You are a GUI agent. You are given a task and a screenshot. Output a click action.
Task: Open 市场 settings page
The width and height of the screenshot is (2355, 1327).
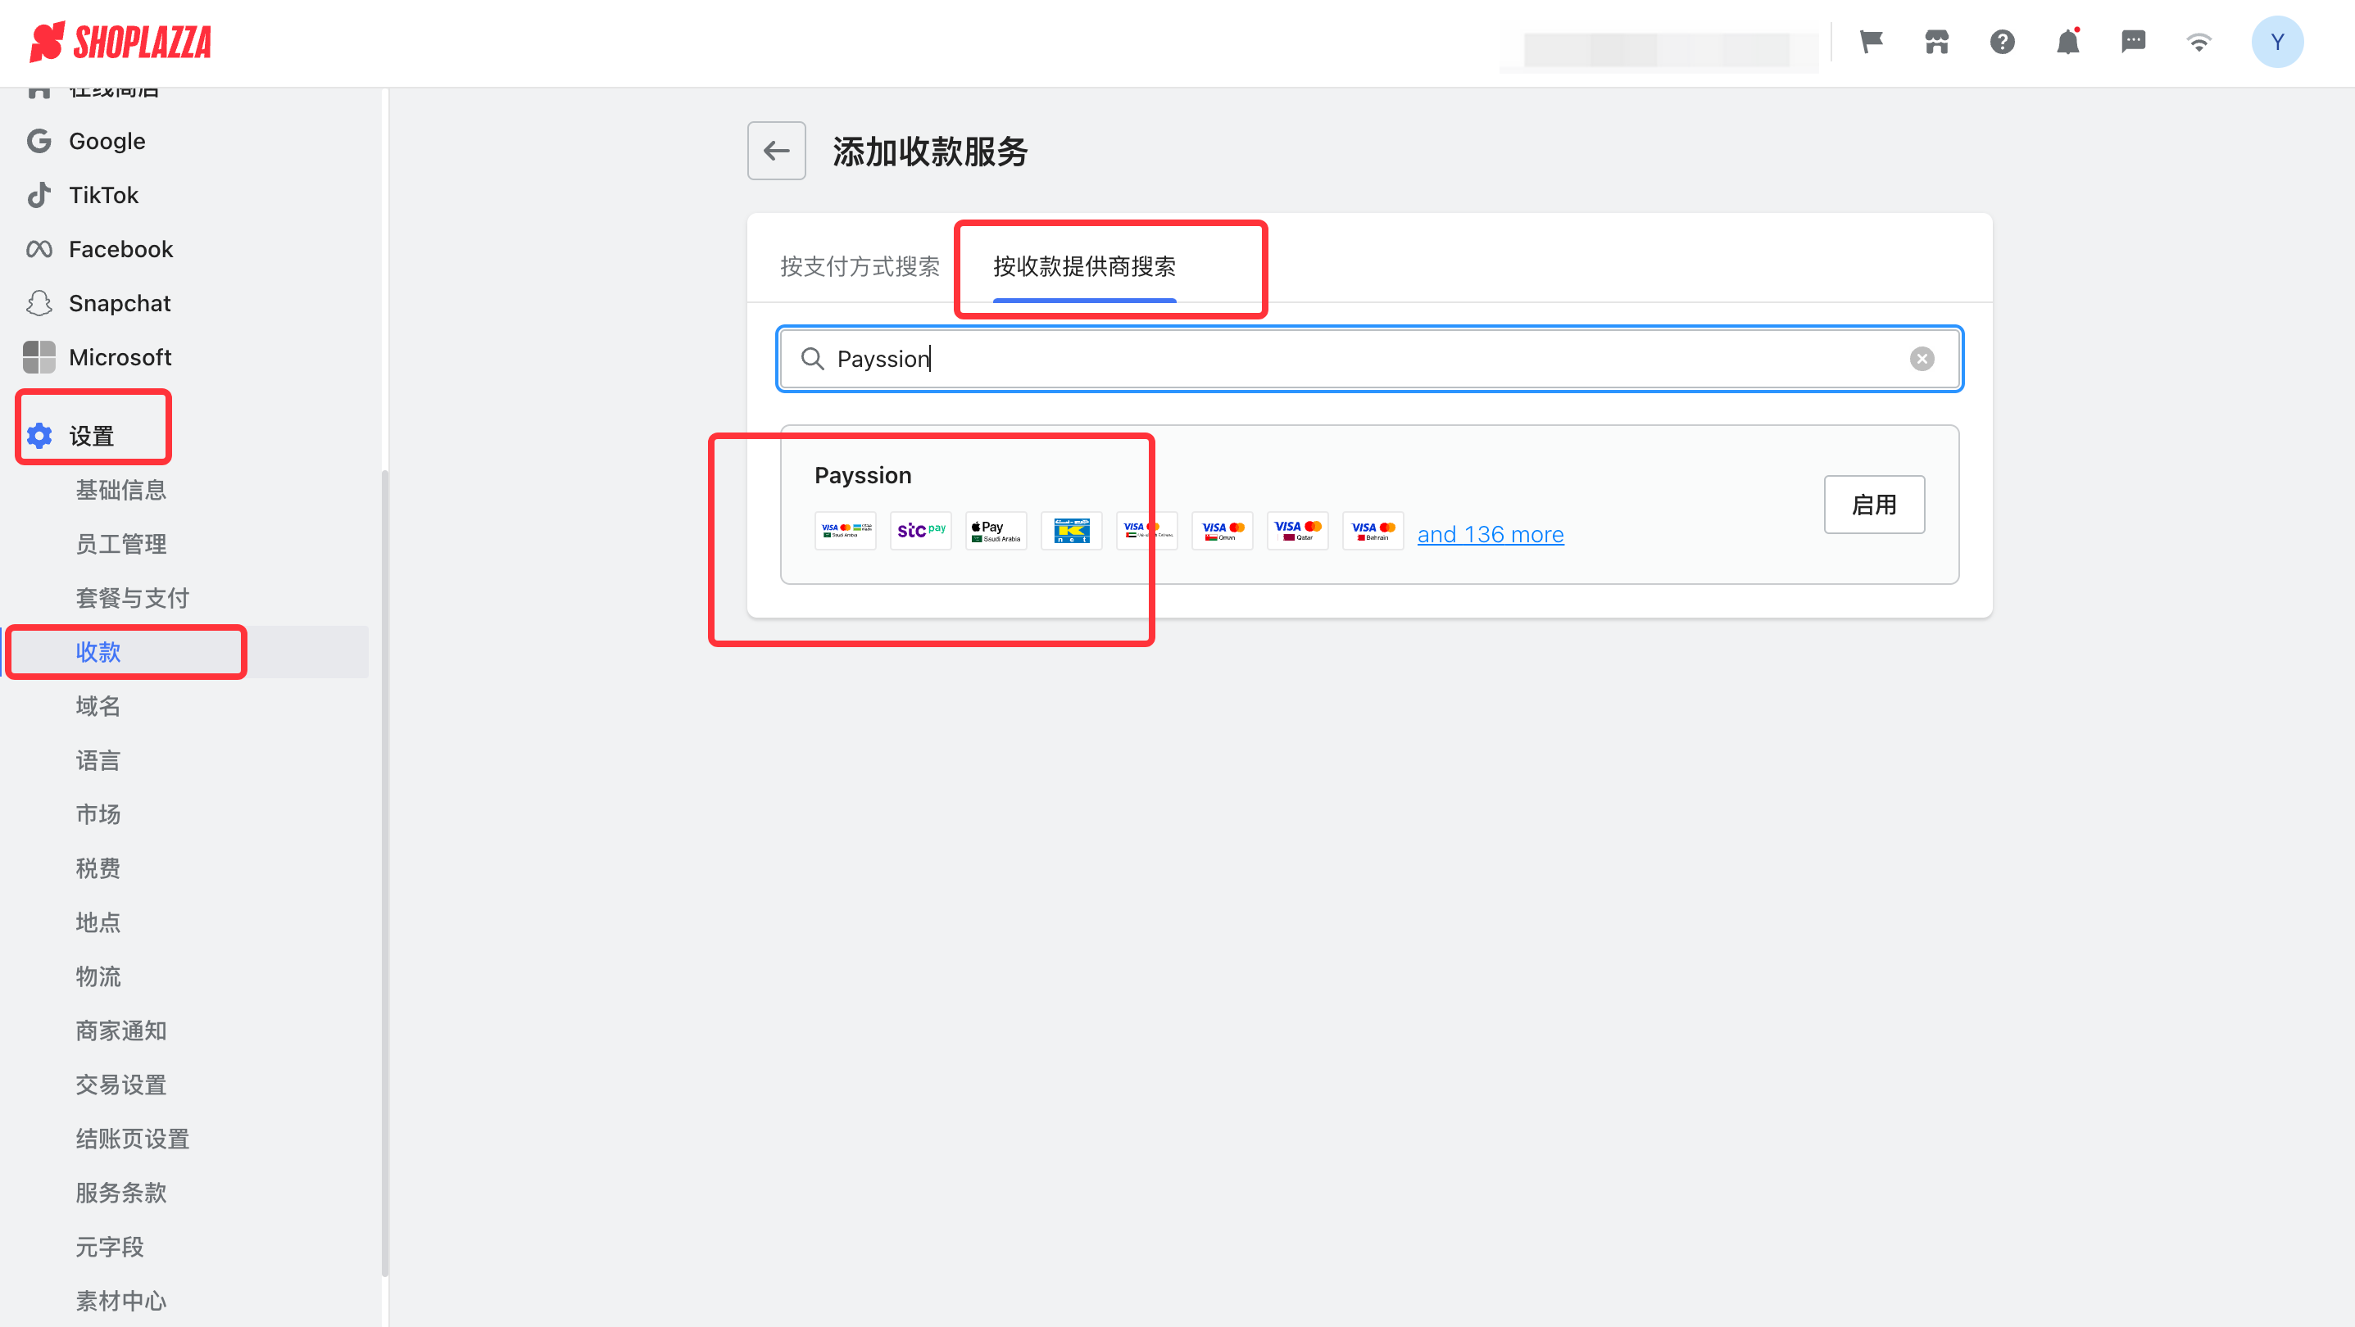(x=98, y=814)
